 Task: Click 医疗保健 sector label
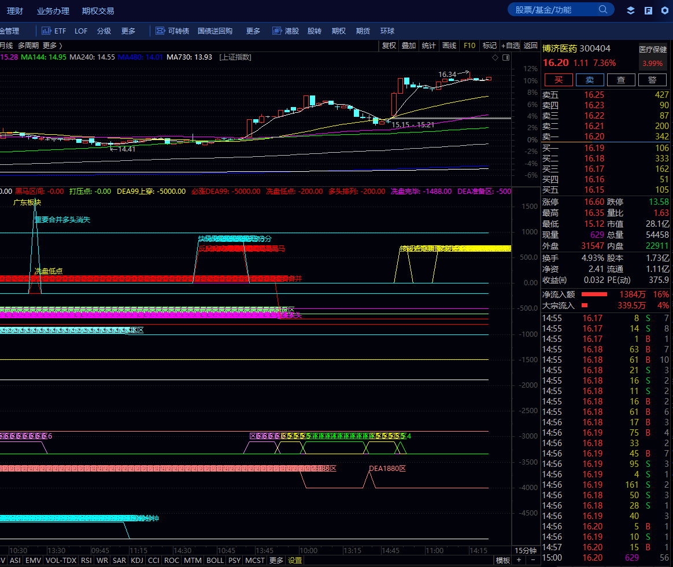coord(653,49)
